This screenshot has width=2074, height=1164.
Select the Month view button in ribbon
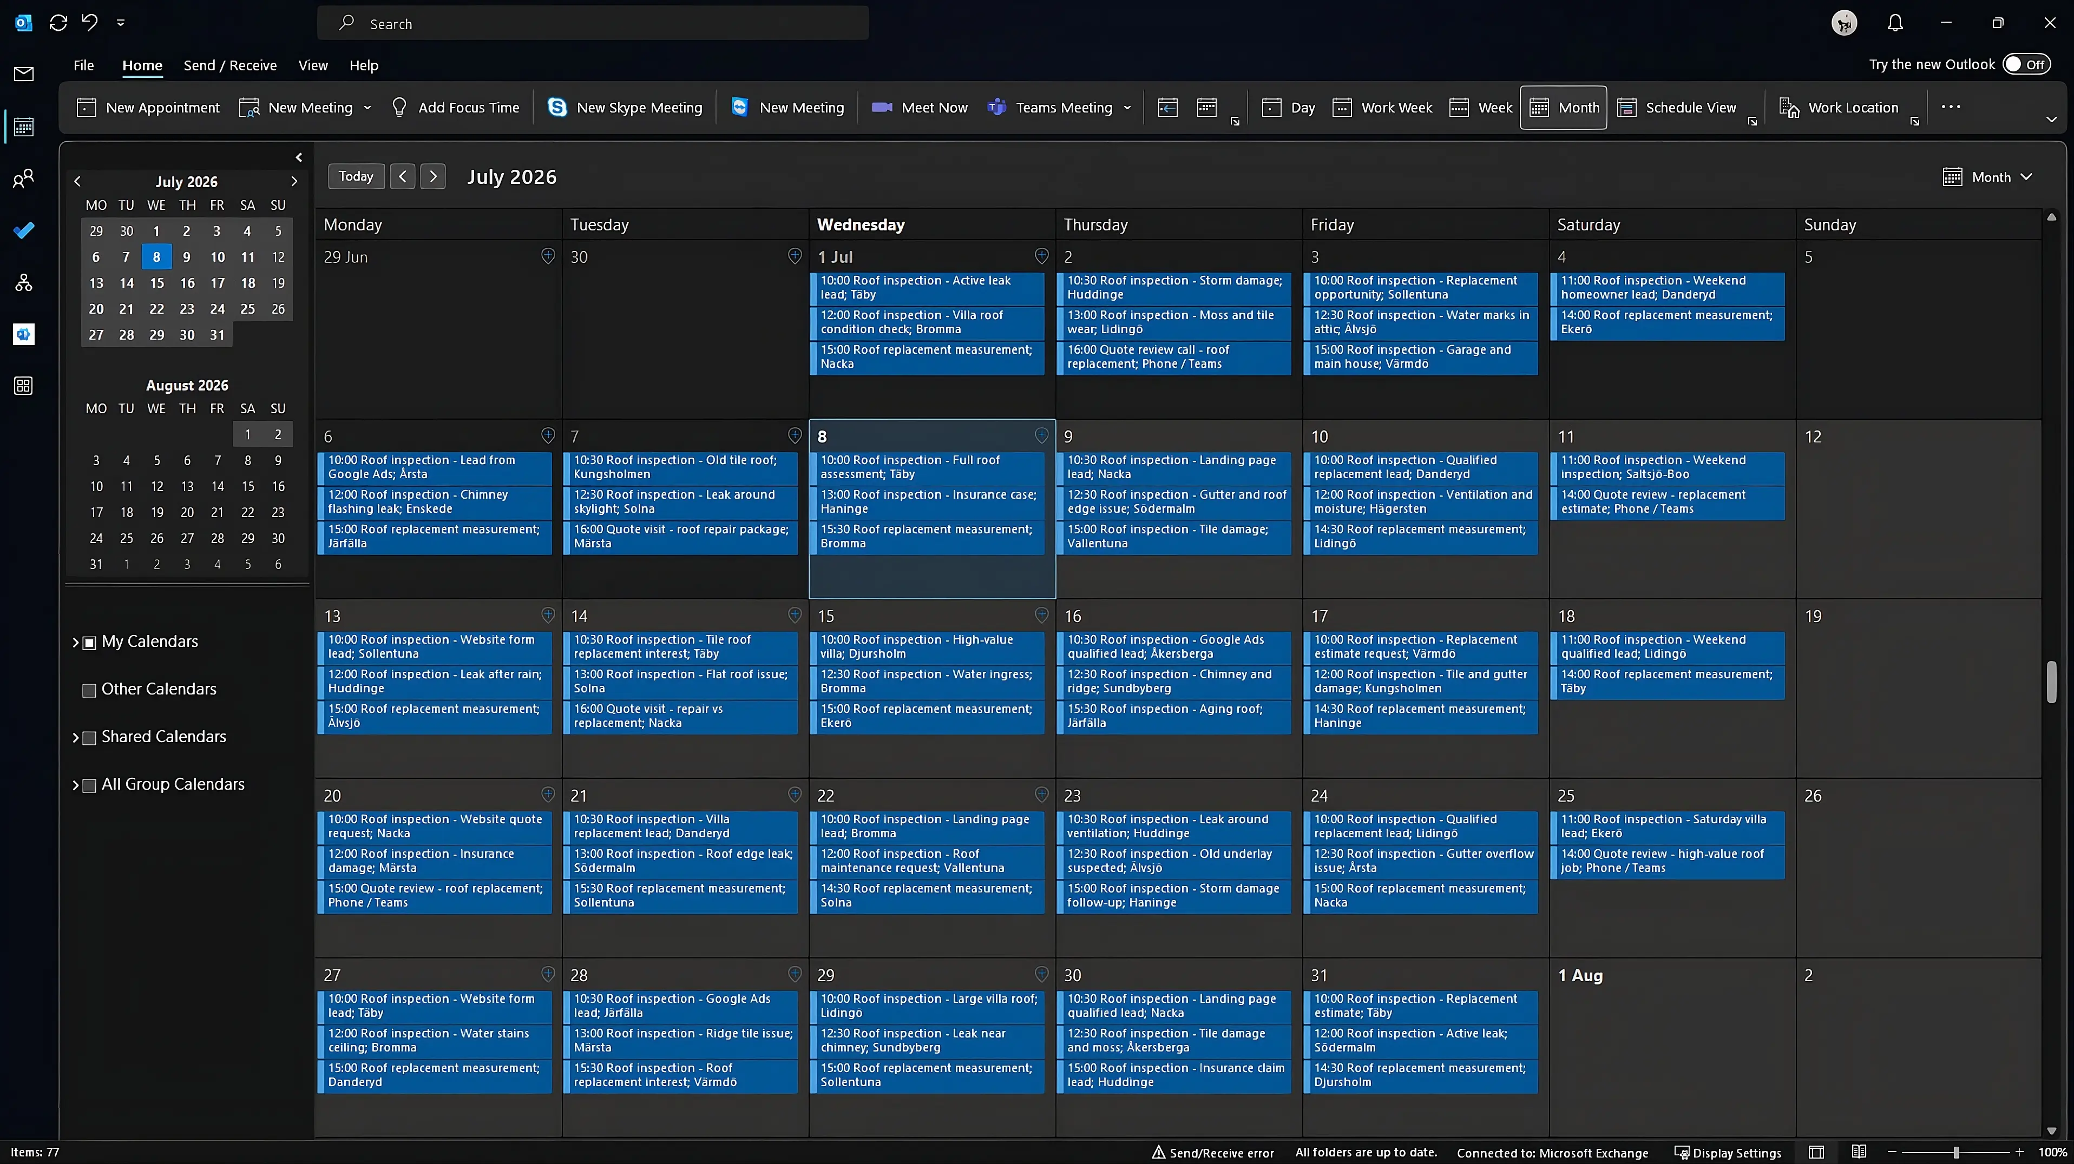1564,107
